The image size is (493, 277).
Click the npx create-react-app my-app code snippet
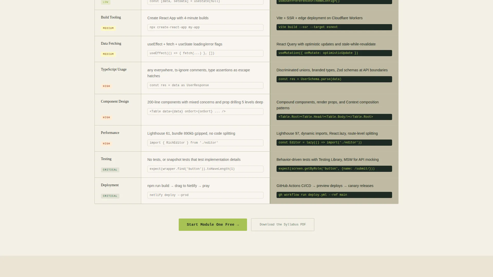tap(205, 27)
